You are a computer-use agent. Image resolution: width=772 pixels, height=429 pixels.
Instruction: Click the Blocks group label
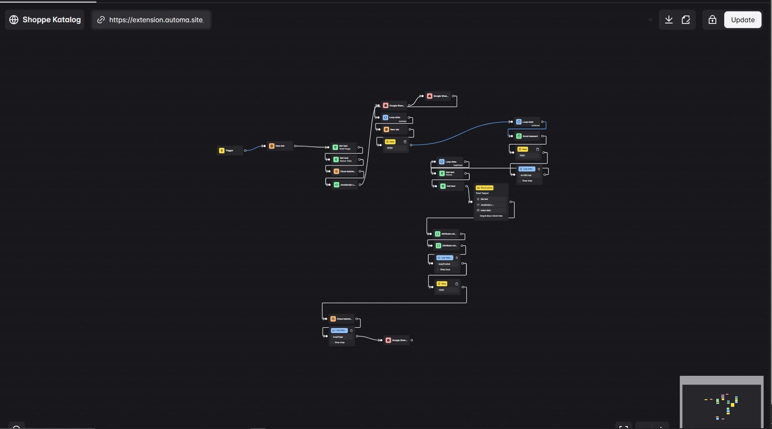[484, 188]
